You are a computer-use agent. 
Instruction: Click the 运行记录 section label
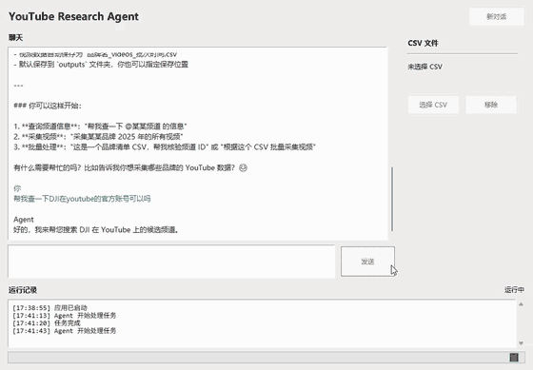click(x=23, y=290)
